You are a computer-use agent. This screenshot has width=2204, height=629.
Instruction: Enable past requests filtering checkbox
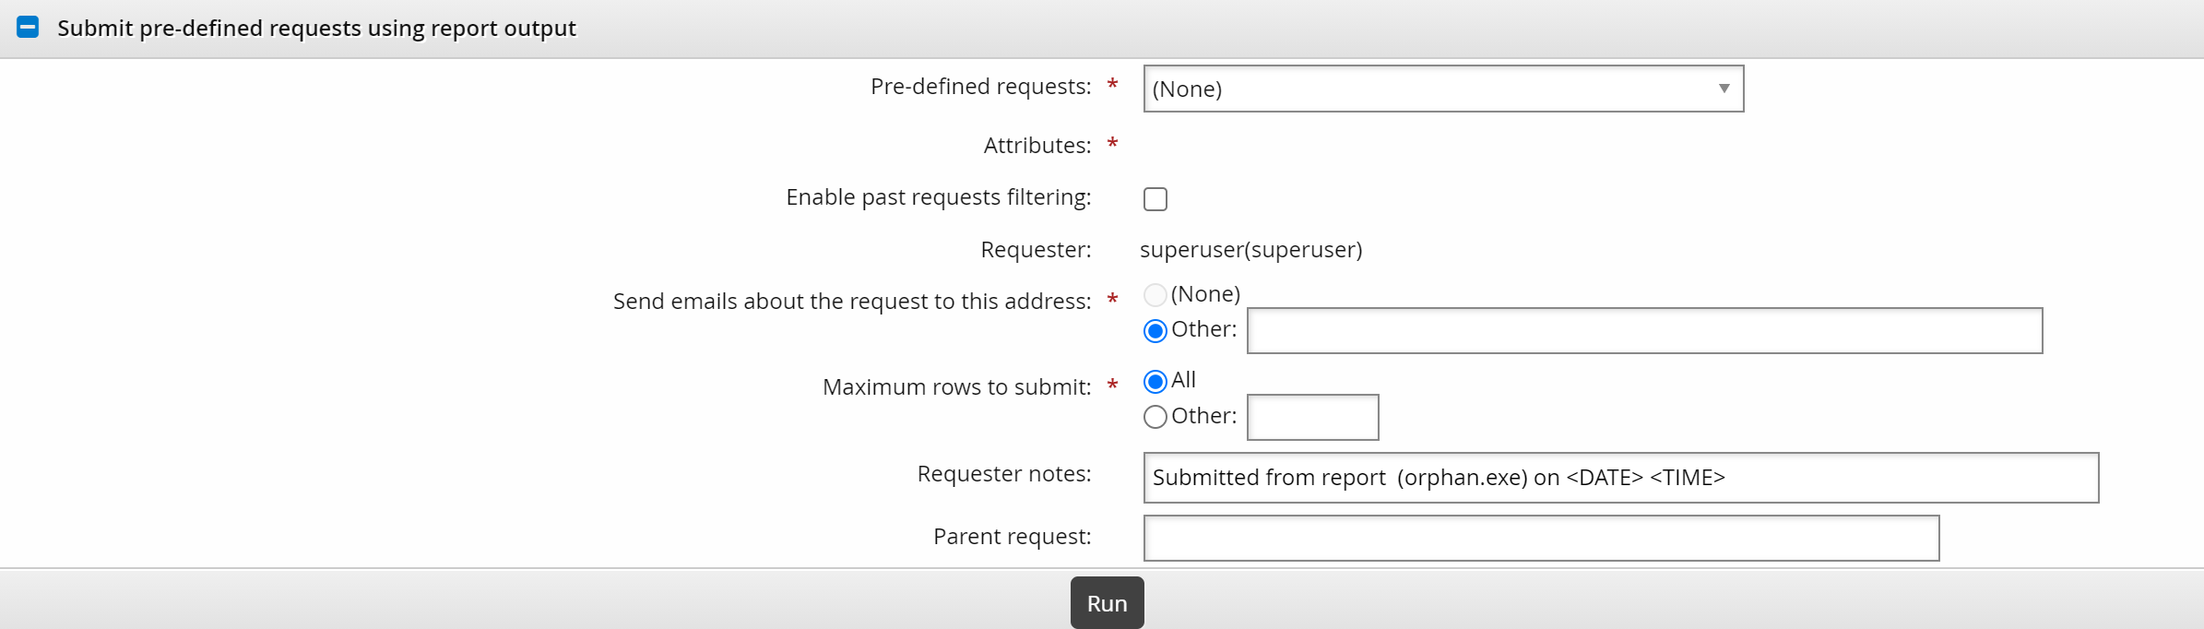coord(1155,199)
